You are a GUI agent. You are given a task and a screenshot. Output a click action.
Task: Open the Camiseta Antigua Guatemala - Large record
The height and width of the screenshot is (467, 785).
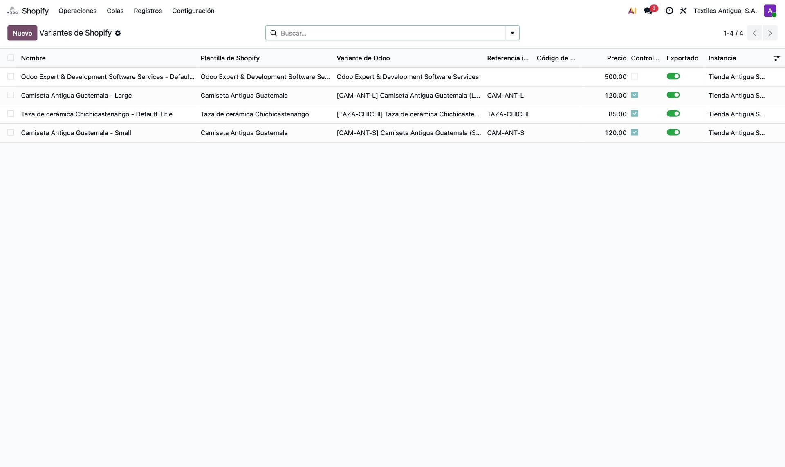coord(76,95)
